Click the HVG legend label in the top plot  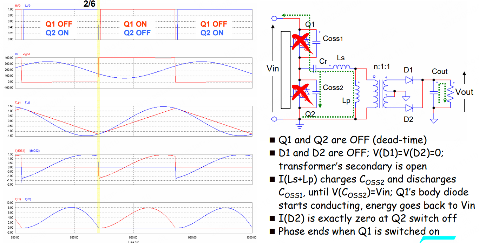[x=17, y=6]
